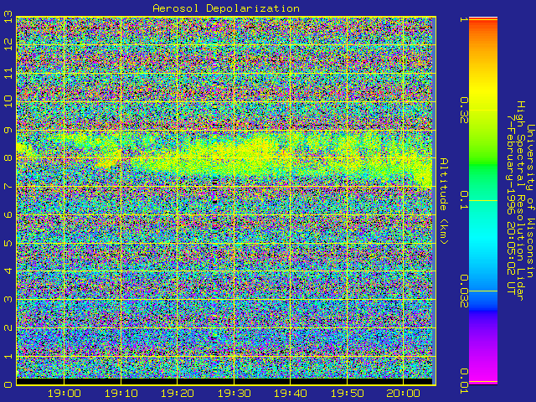Click the 20:00 time axis label

tap(404, 394)
